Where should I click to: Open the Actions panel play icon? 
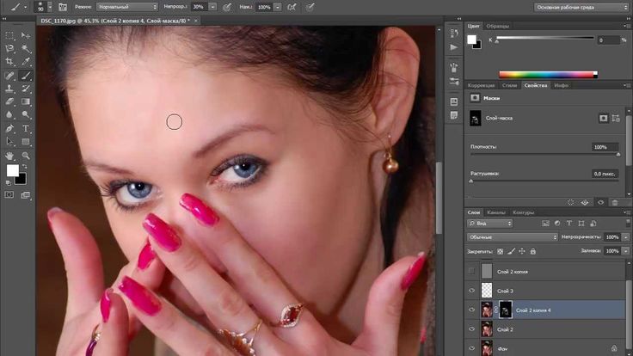(x=454, y=47)
